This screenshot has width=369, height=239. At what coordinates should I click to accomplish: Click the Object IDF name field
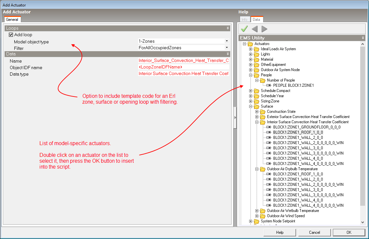pyautogui.click(x=184, y=67)
